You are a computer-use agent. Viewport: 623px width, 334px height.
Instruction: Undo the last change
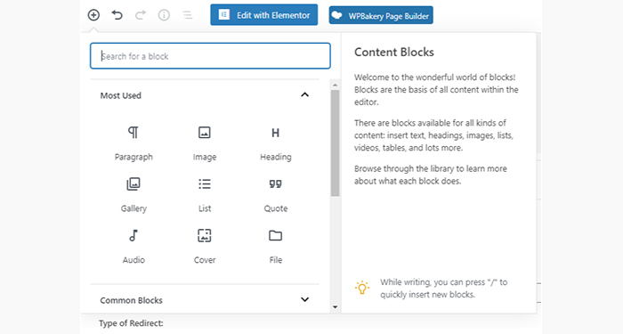click(117, 15)
